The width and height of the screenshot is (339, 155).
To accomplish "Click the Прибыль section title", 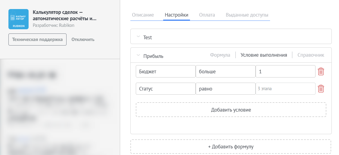I will (153, 56).
